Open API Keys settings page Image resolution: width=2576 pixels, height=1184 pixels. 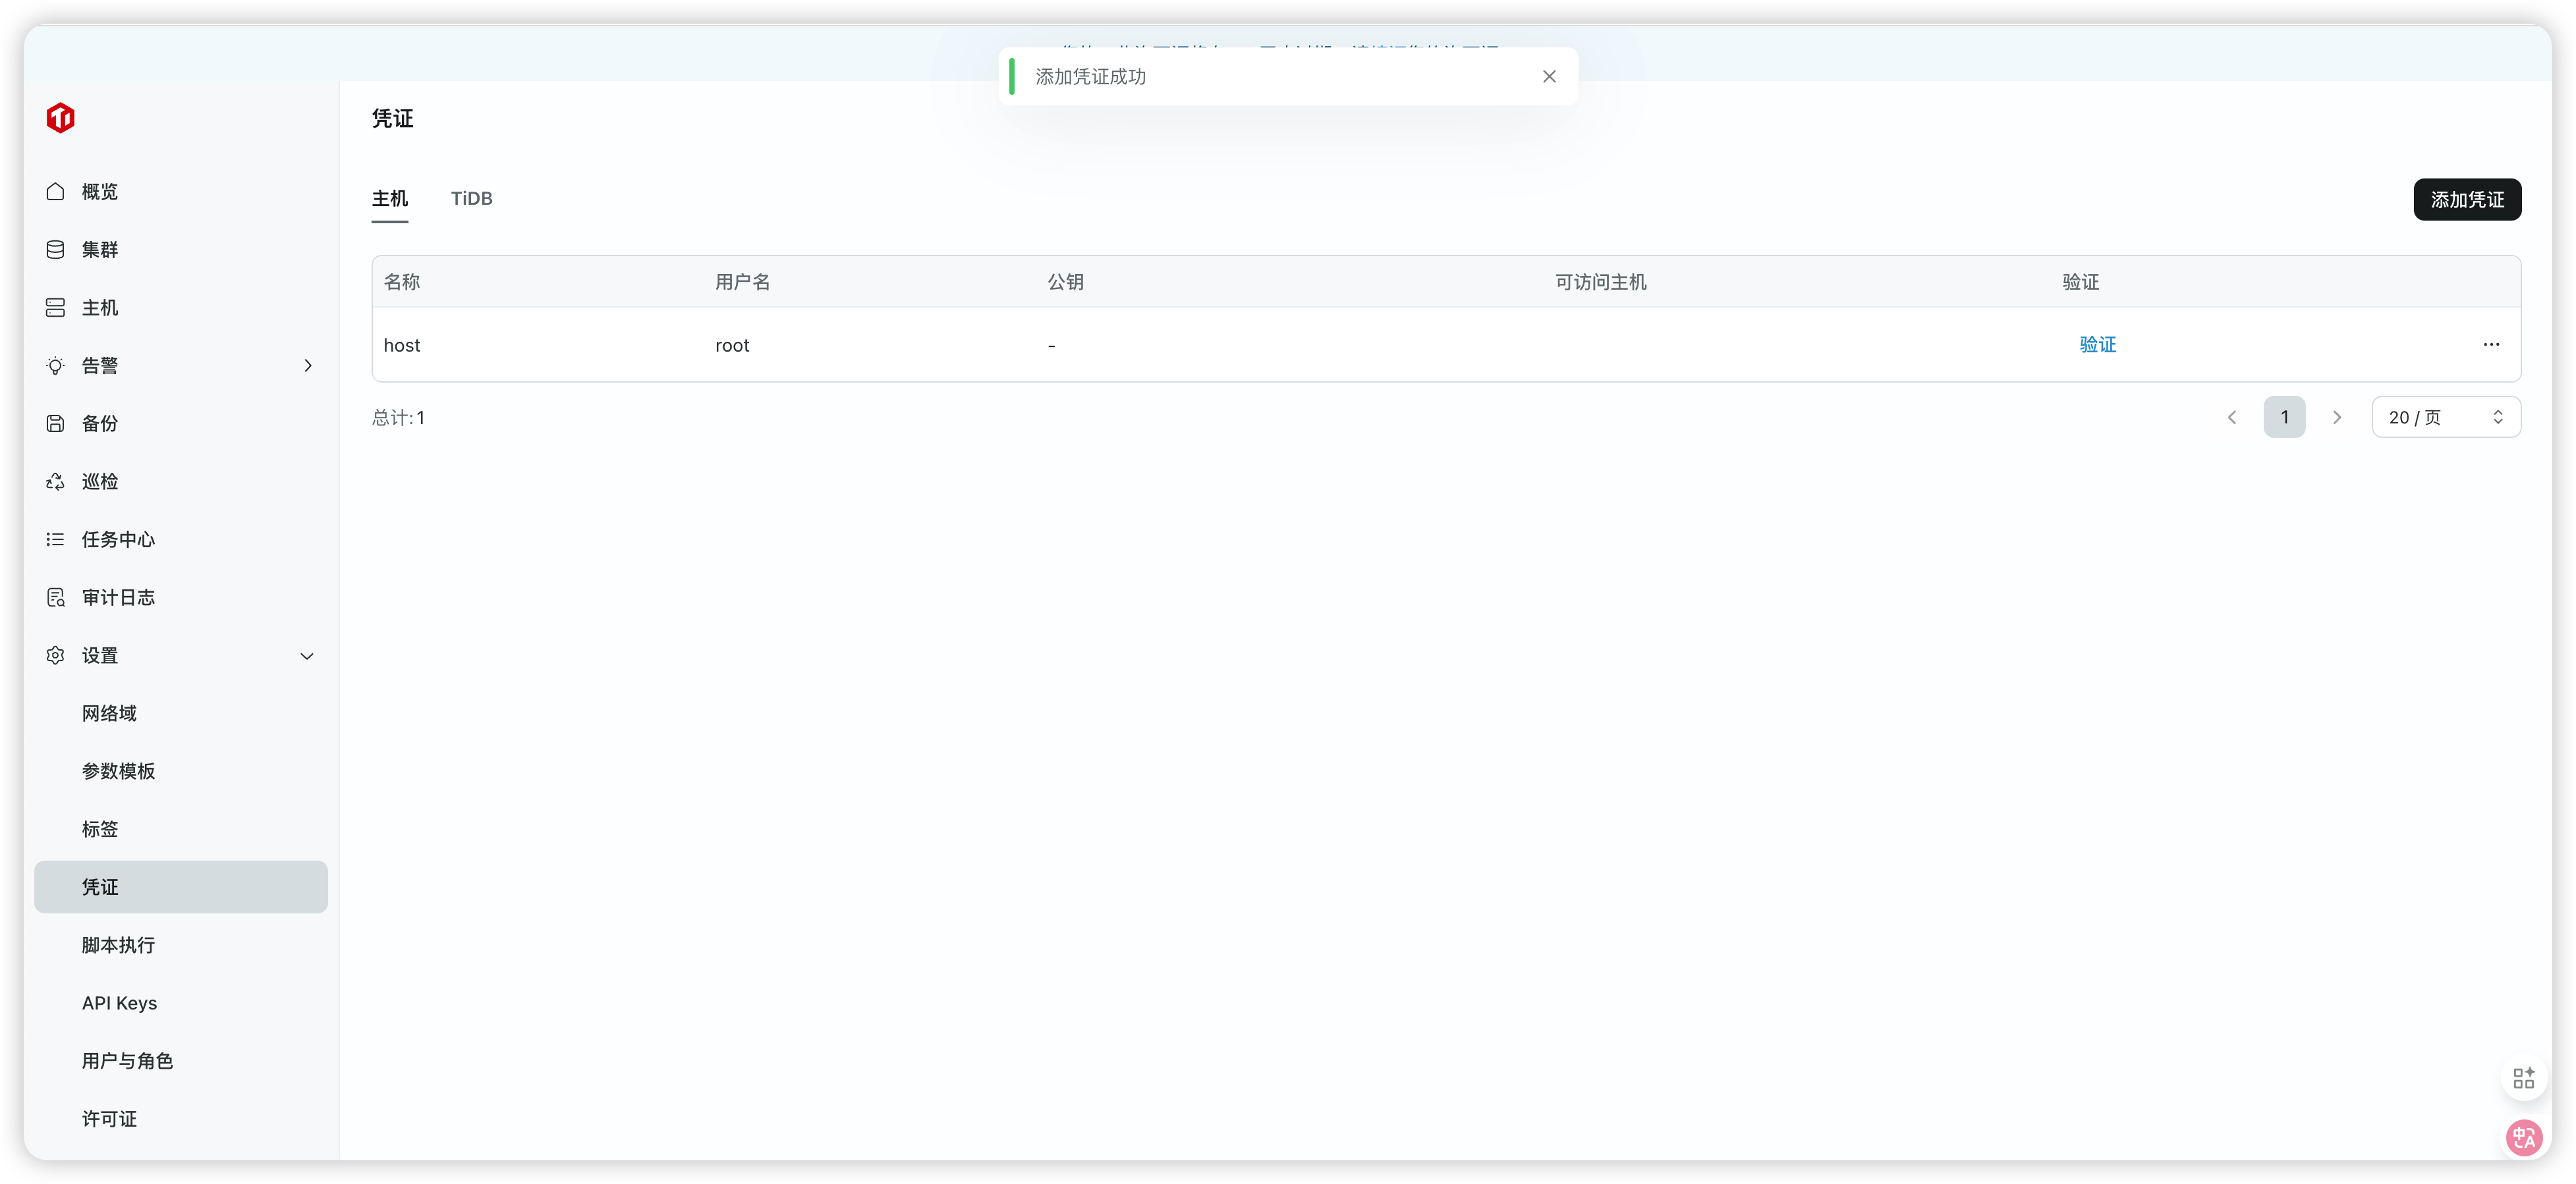click(x=119, y=1003)
